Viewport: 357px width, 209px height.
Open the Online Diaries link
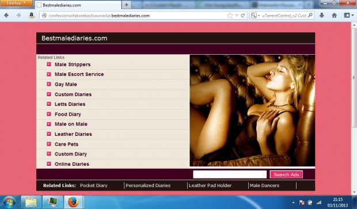[72, 164]
